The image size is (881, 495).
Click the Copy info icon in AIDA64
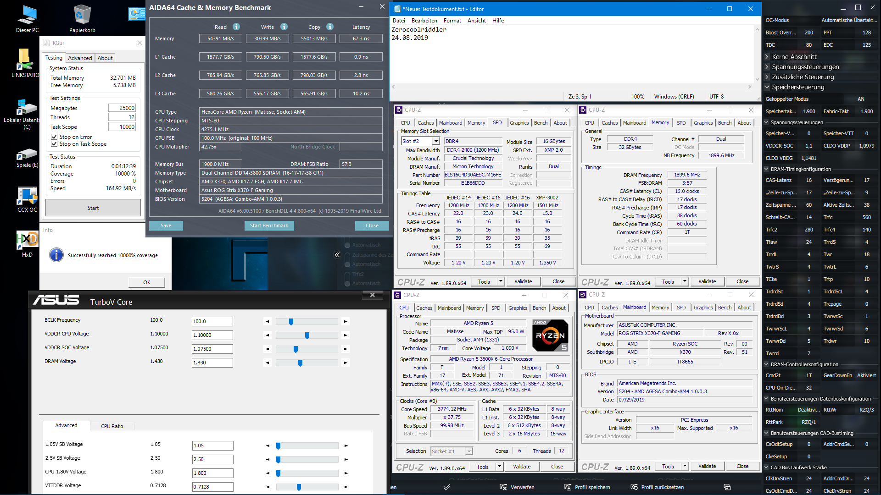[x=330, y=27]
